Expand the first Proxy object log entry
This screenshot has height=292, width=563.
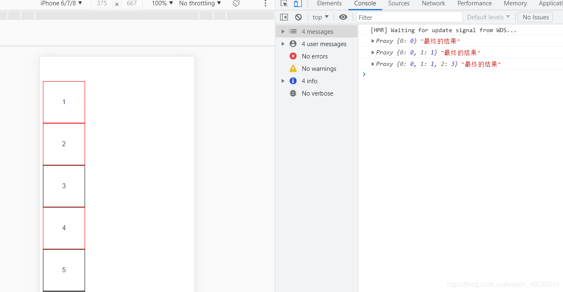tap(373, 41)
